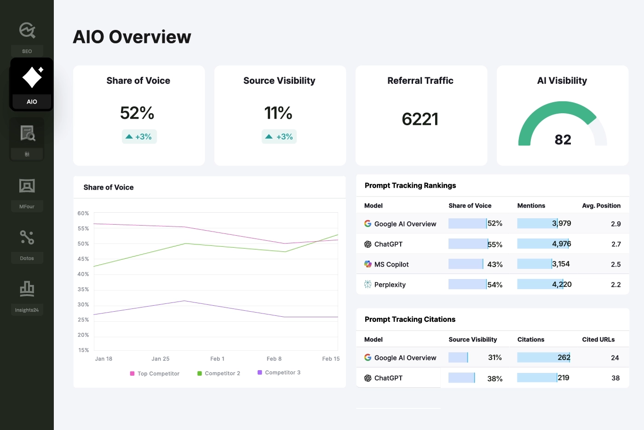Click the up arrow in Share of Voice badge

(129, 137)
